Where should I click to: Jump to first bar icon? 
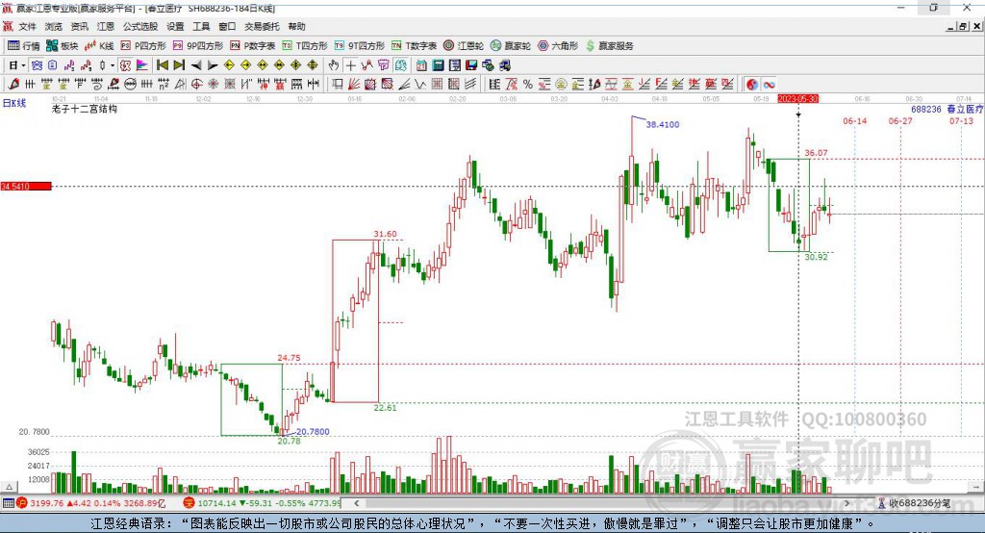162,65
